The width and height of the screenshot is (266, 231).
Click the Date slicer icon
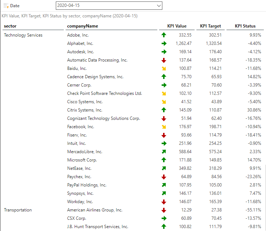(x=6, y=6)
